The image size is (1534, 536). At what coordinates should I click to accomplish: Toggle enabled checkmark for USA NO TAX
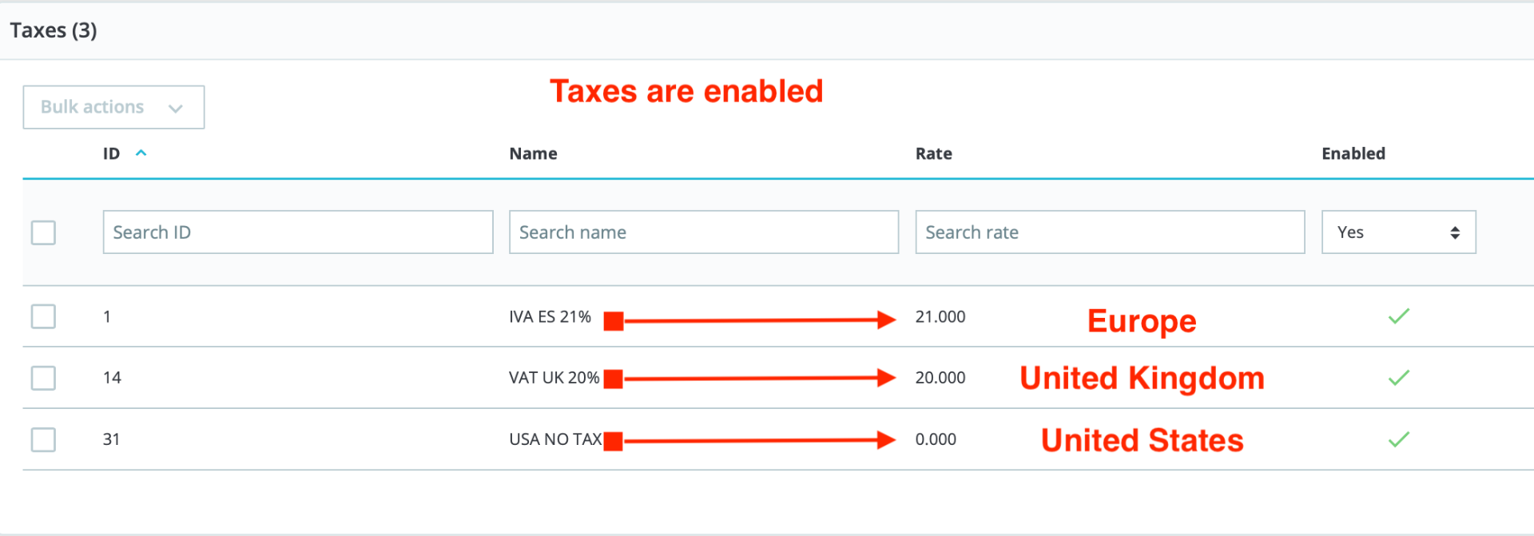1398,439
